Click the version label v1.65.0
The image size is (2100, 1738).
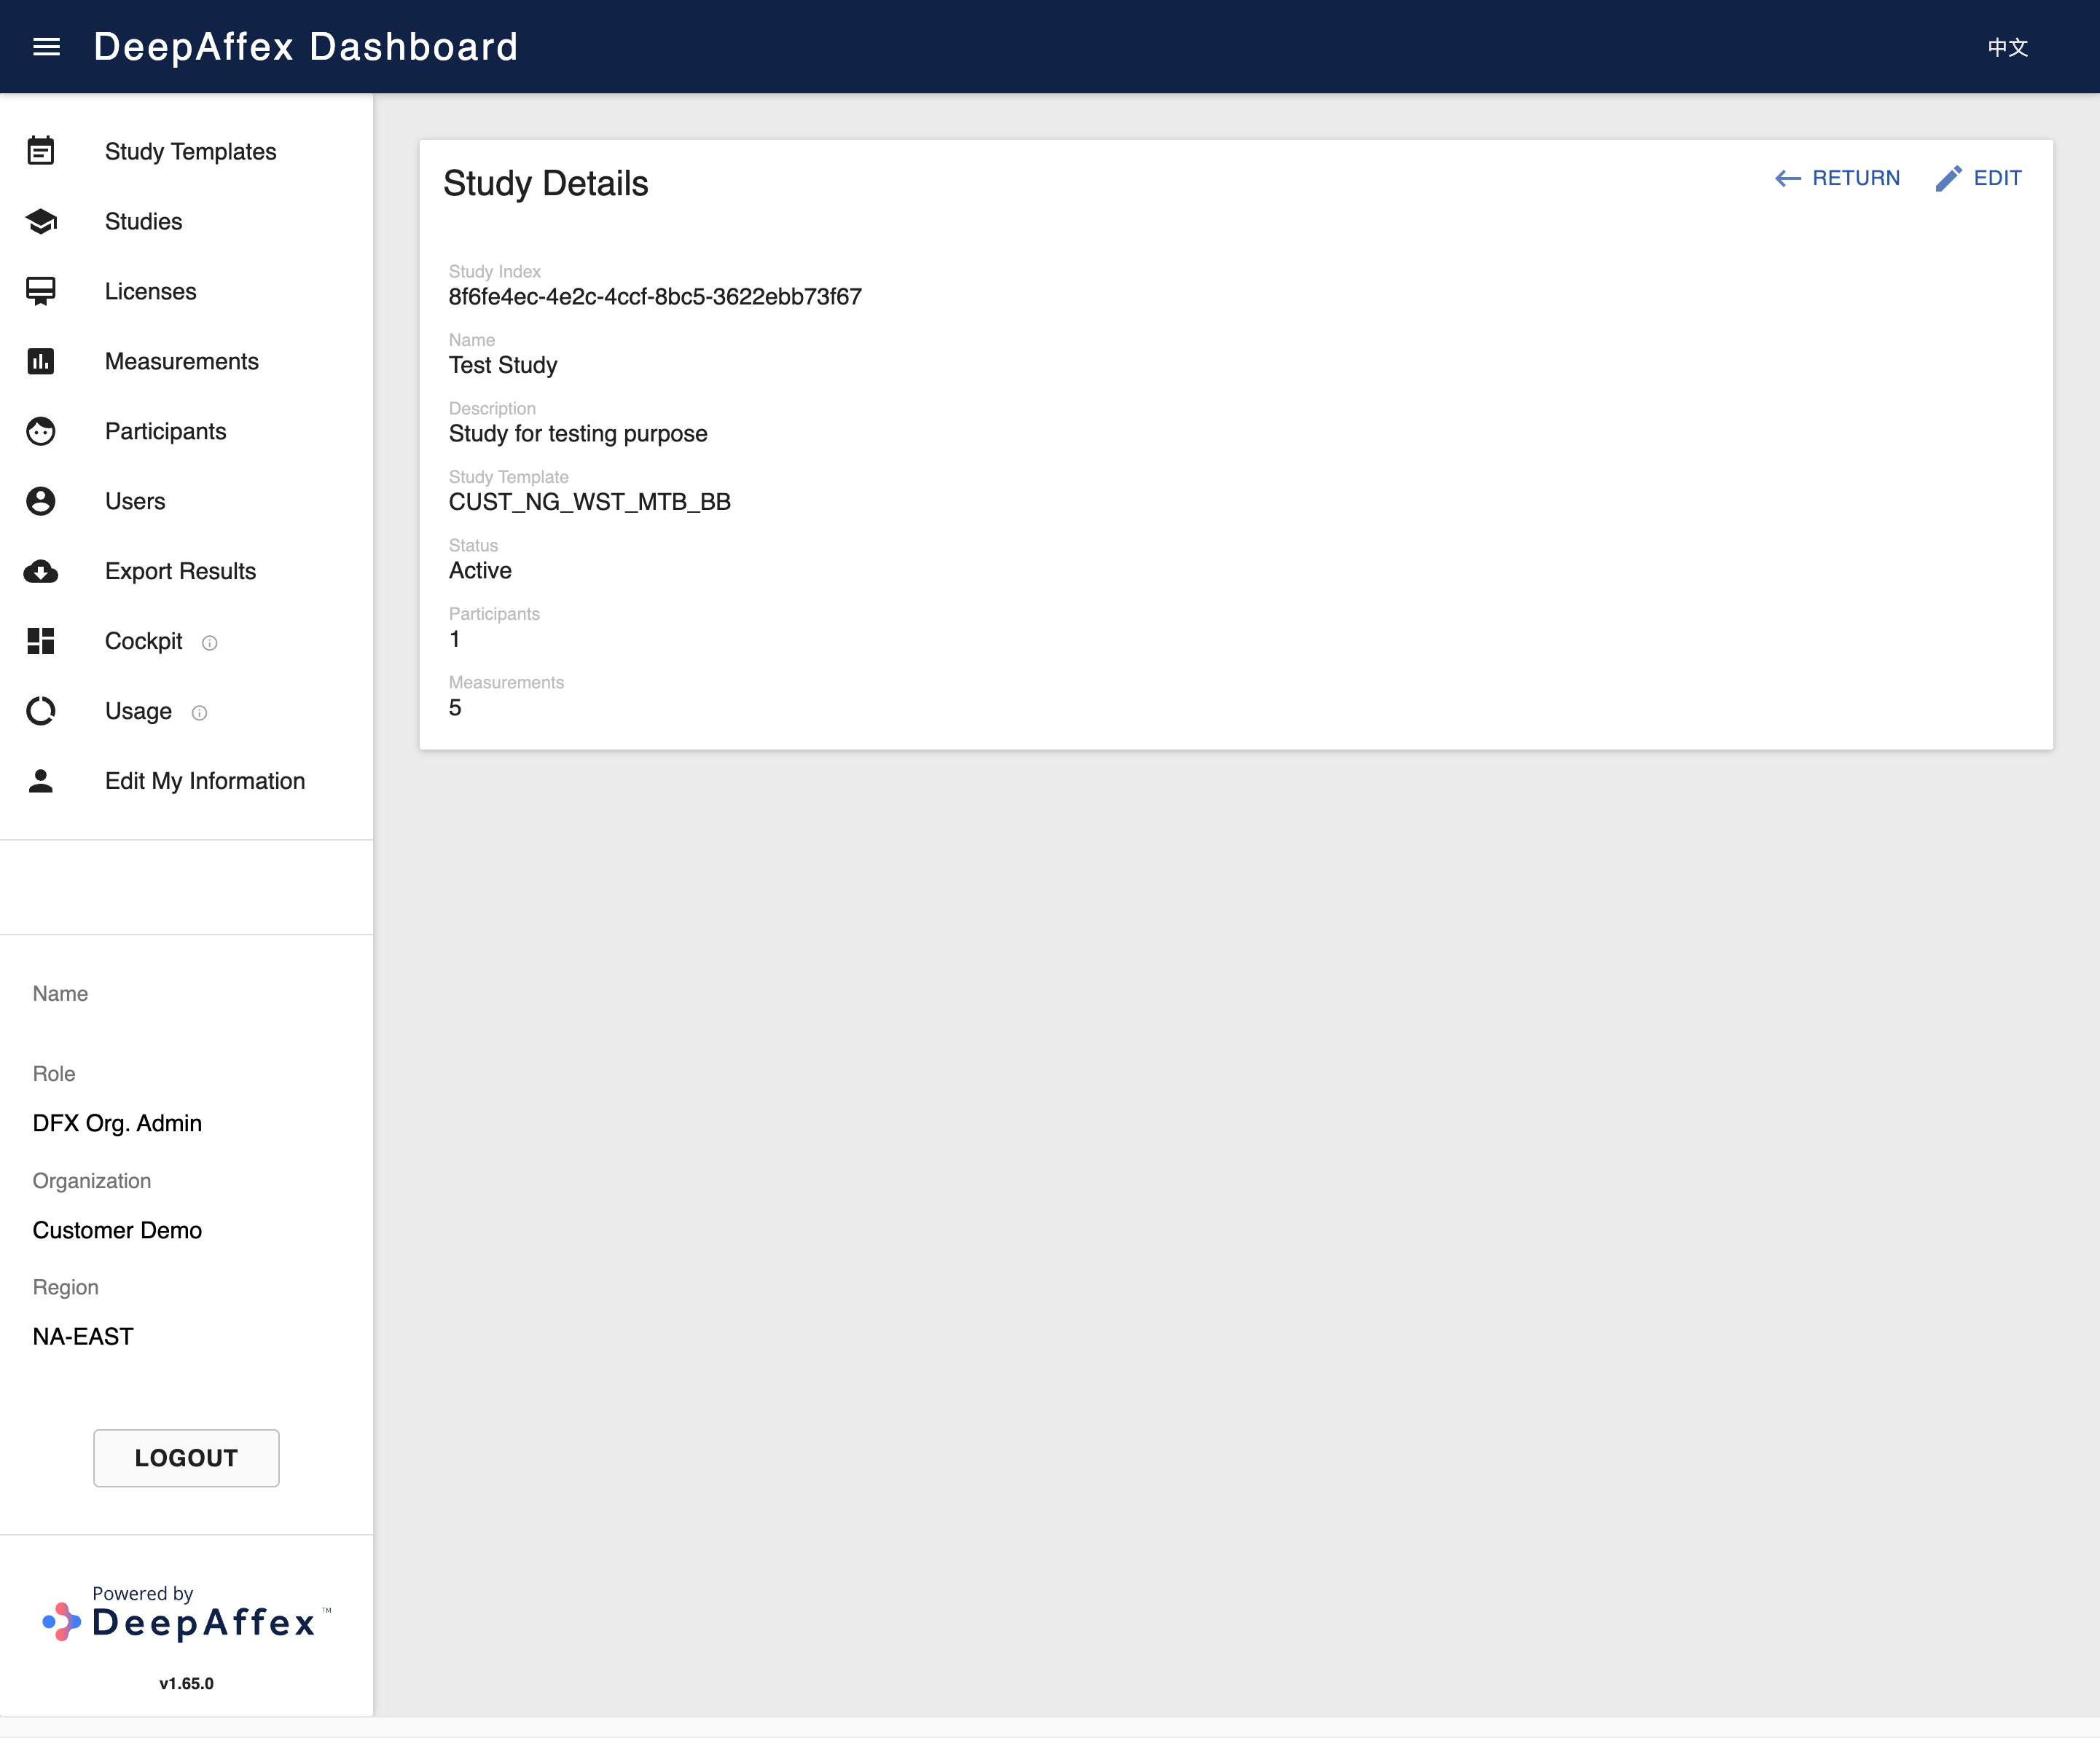186,1683
